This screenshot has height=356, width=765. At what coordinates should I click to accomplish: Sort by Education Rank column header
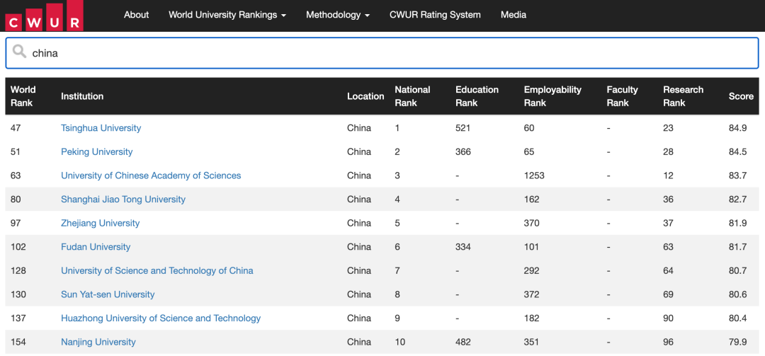click(x=477, y=96)
